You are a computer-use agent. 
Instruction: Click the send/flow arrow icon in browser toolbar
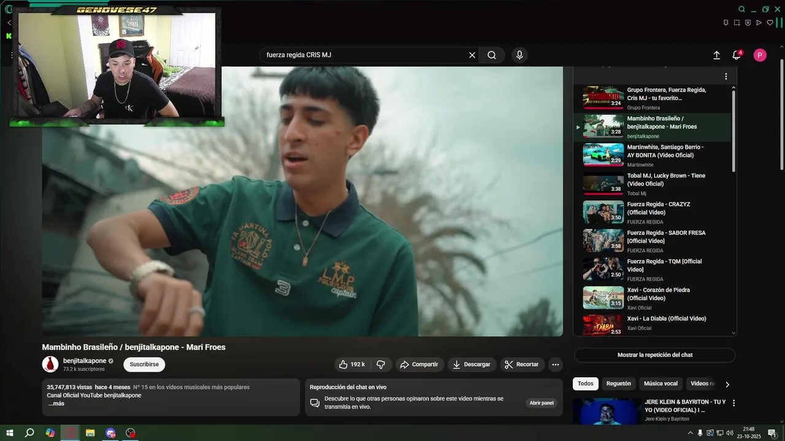(759, 23)
